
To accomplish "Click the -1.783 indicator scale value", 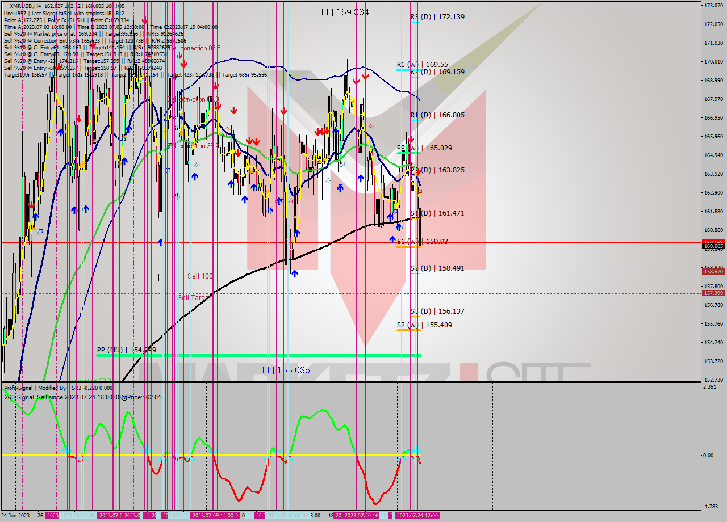I will click(711, 507).
